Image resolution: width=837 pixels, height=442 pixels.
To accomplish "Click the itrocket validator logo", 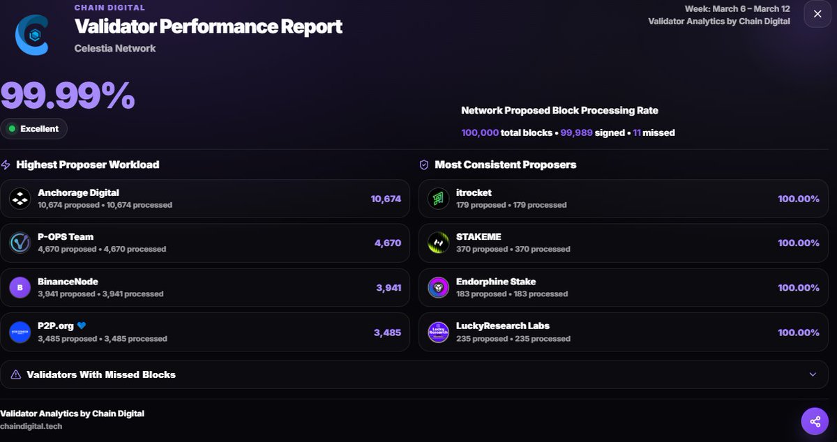I will [x=438, y=199].
